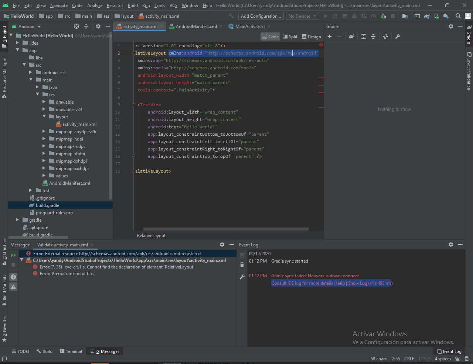Click the Make Project hammer icon
Viewport: 473px width, 364px height.
tap(231, 16)
